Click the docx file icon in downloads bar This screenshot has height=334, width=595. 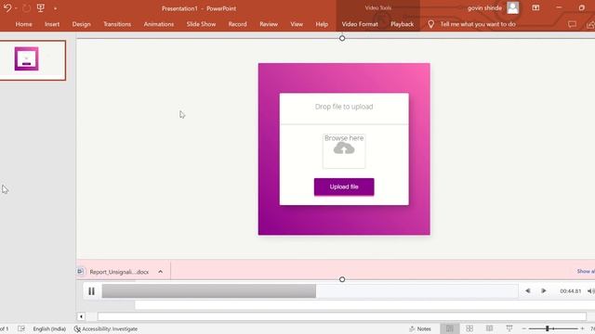(x=81, y=272)
